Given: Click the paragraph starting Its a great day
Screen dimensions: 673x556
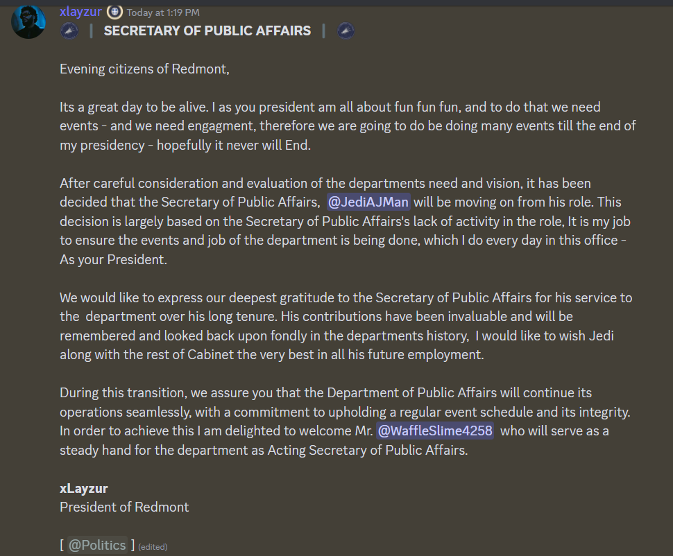Looking at the screenshot, I should click(x=348, y=126).
